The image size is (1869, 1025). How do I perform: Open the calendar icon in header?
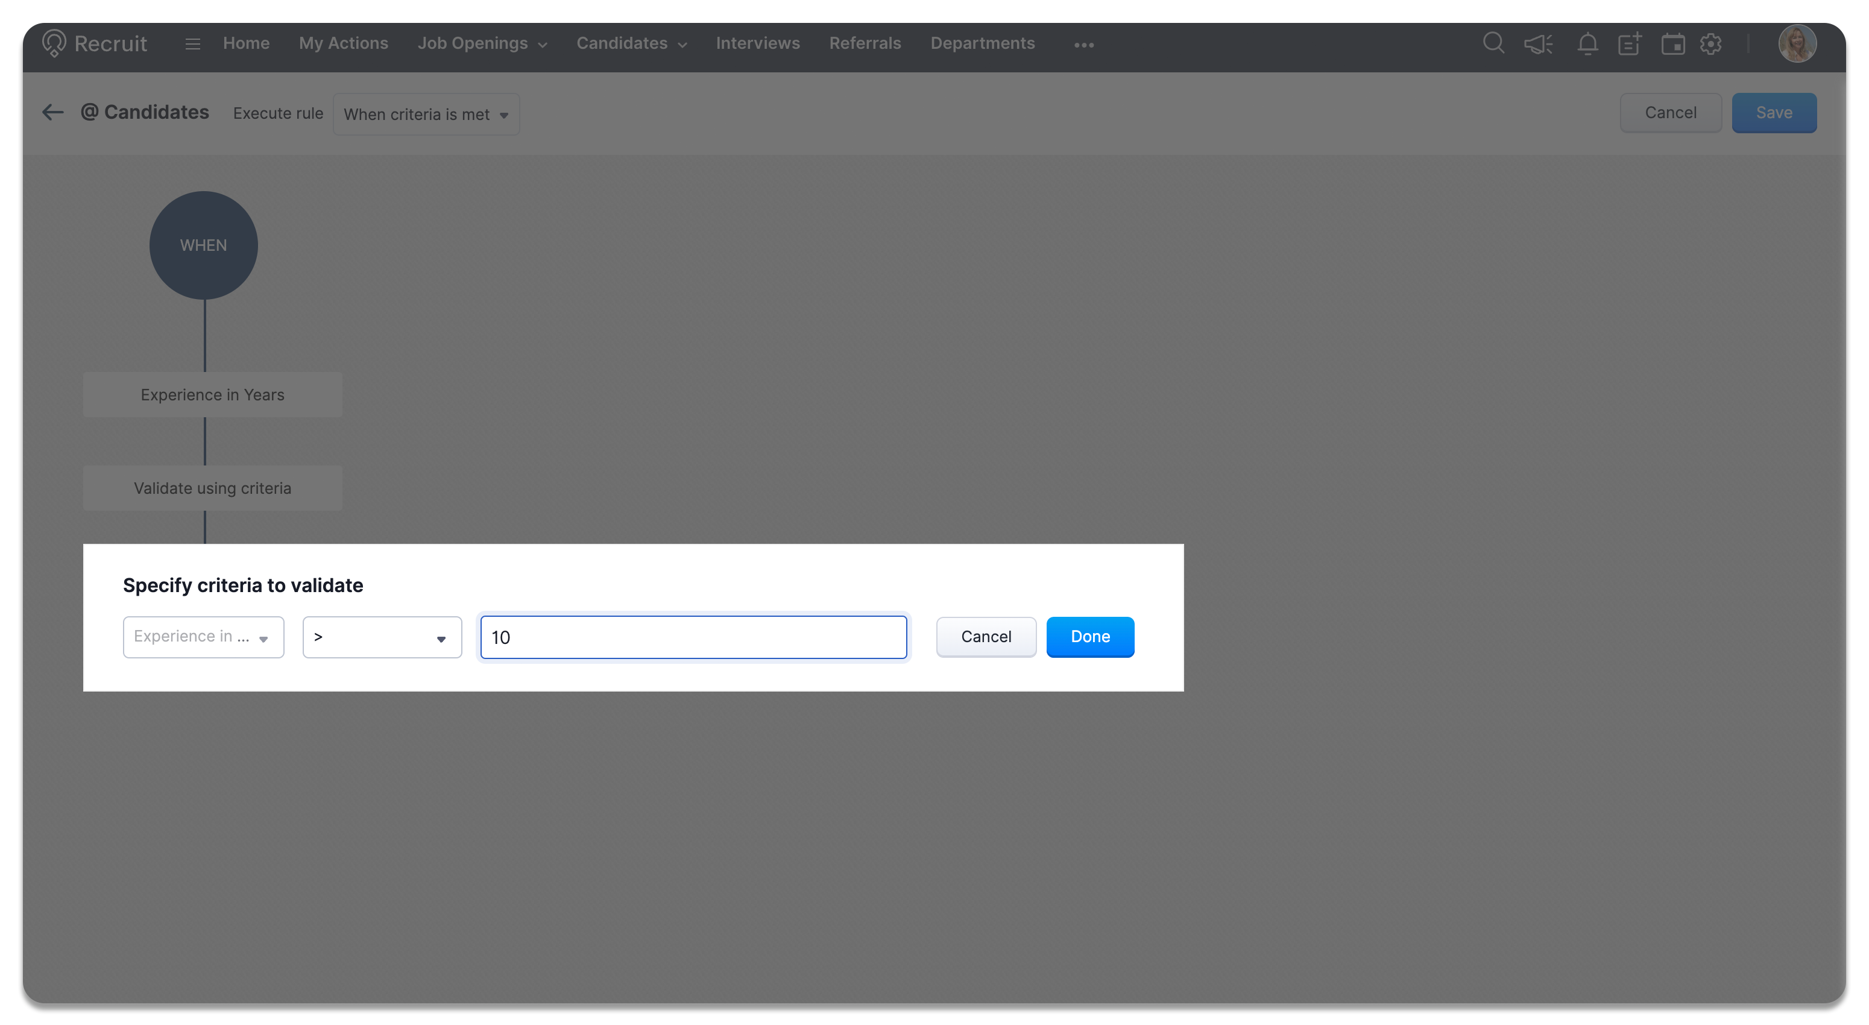coord(1672,44)
